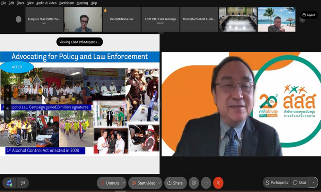The image size is (321, 192).
Task: Open the Layout options
Action: tap(309, 15)
